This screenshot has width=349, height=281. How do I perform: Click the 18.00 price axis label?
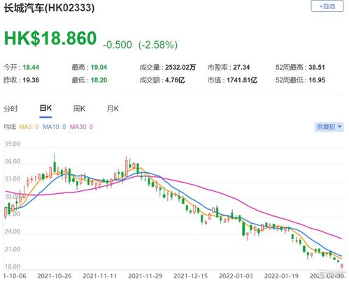coord(13,266)
